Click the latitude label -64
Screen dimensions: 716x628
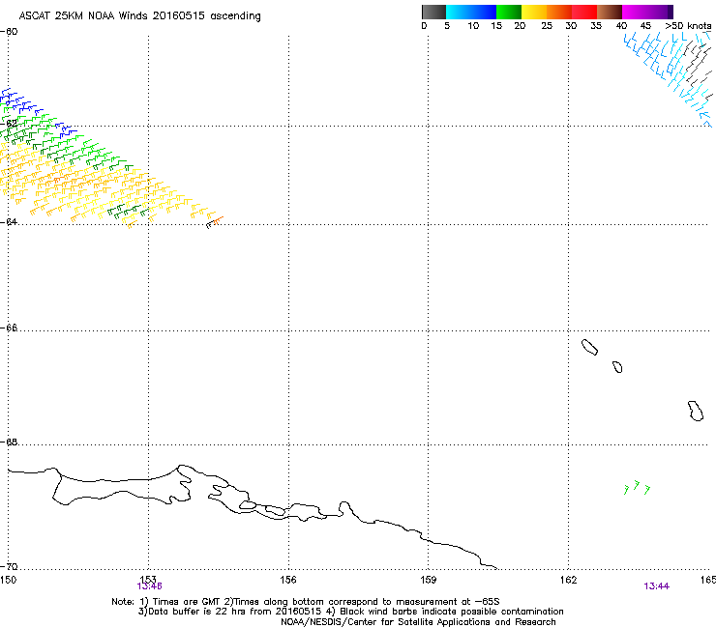[x=9, y=221]
